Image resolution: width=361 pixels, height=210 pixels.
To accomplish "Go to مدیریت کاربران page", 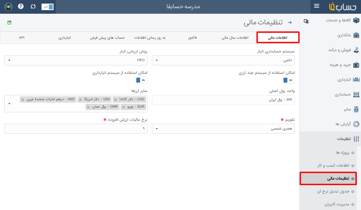I will click(337, 205).
